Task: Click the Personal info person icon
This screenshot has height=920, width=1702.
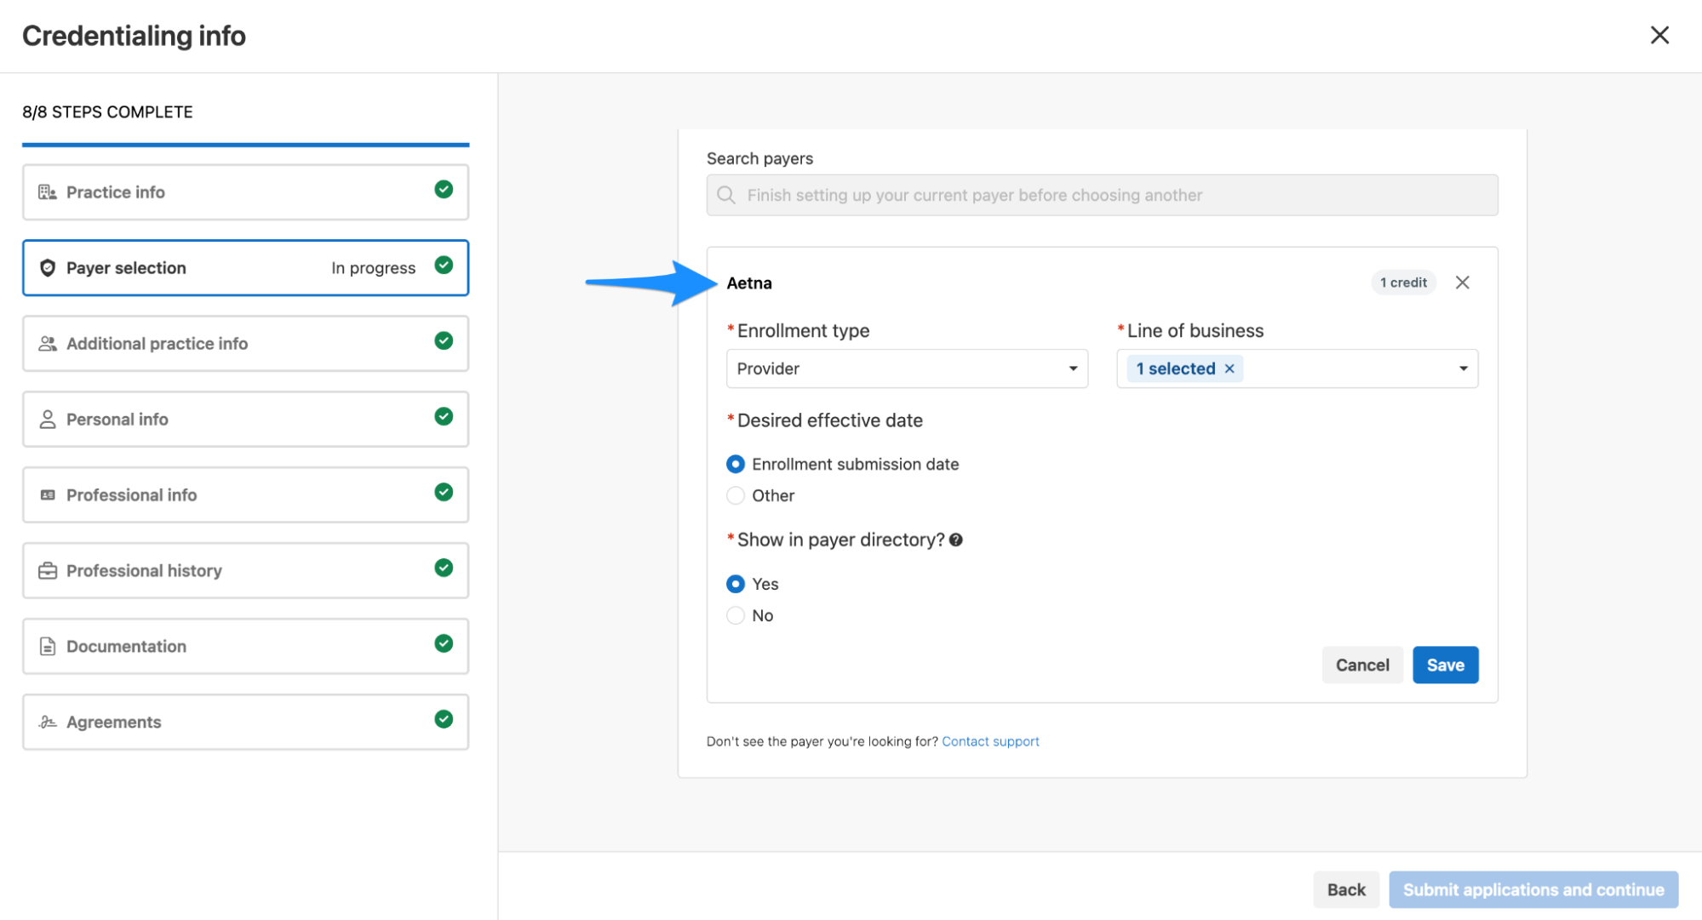Action: (48, 420)
